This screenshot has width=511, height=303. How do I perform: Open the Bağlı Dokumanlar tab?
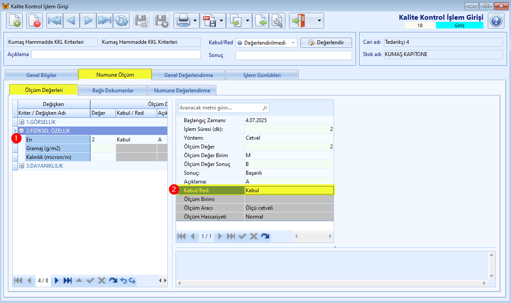point(113,90)
